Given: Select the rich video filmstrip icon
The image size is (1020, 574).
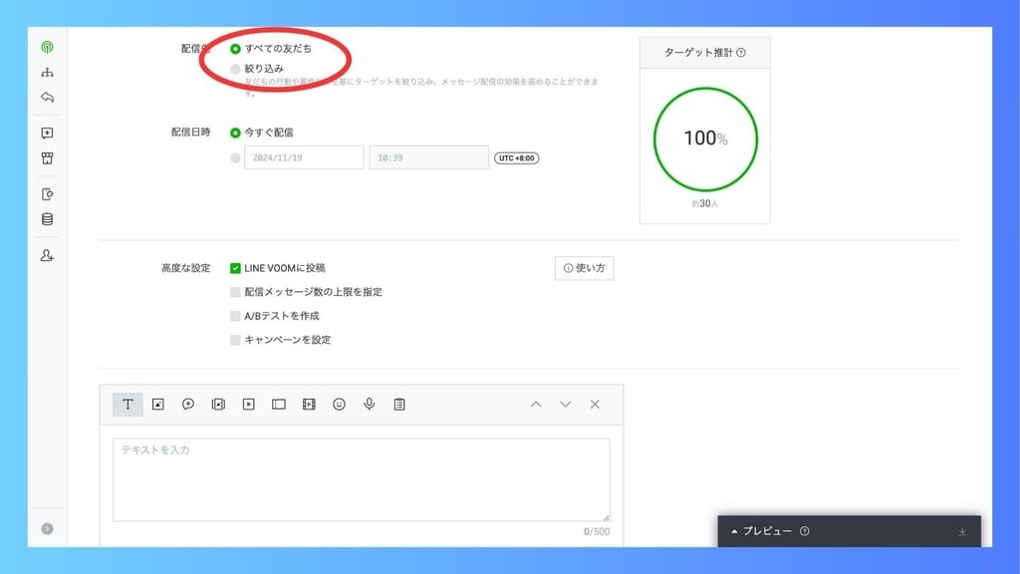Looking at the screenshot, I should coord(309,405).
